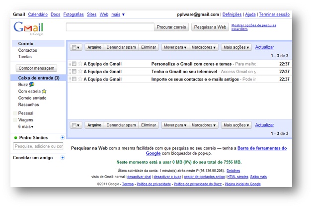Click the top Actualizar link
313x208 pixels.
pyautogui.click(x=264, y=47)
